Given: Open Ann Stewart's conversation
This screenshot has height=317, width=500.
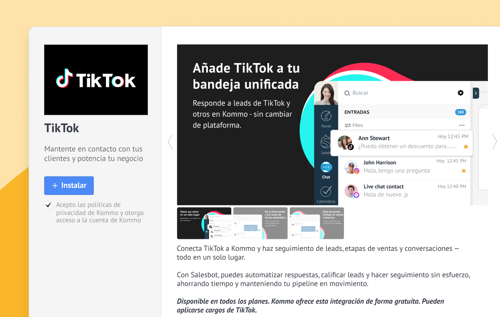Looking at the screenshot, I should coord(401,143).
